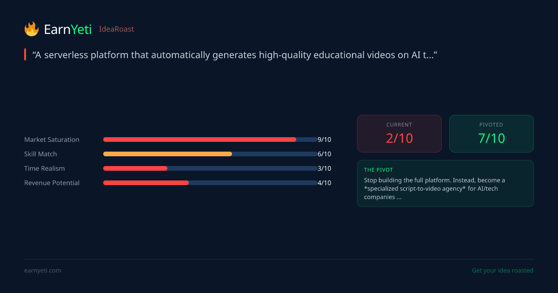The height and width of the screenshot is (293, 558).
Task: Click the Market Saturation label
Action: (52, 140)
